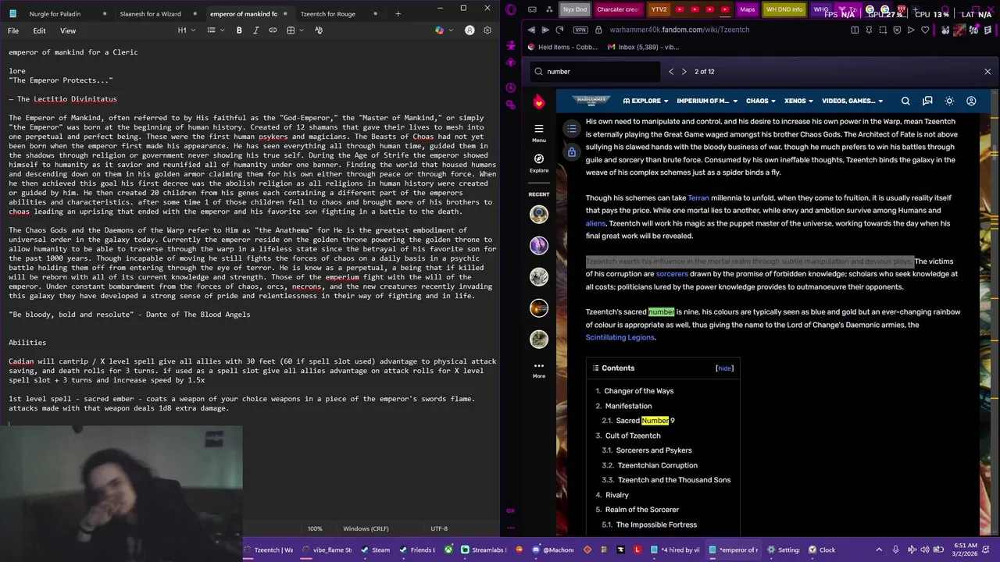Image resolution: width=1000 pixels, height=562 pixels.
Task: Go forward in the browser
Action: pos(545,30)
